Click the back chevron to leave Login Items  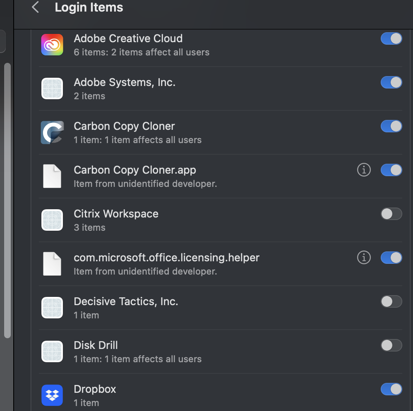(x=35, y=7)
